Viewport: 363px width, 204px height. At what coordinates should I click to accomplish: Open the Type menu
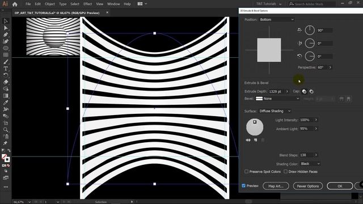coord(63,4)
